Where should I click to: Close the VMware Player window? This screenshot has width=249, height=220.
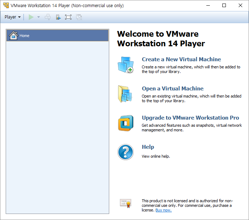(240, 5)
